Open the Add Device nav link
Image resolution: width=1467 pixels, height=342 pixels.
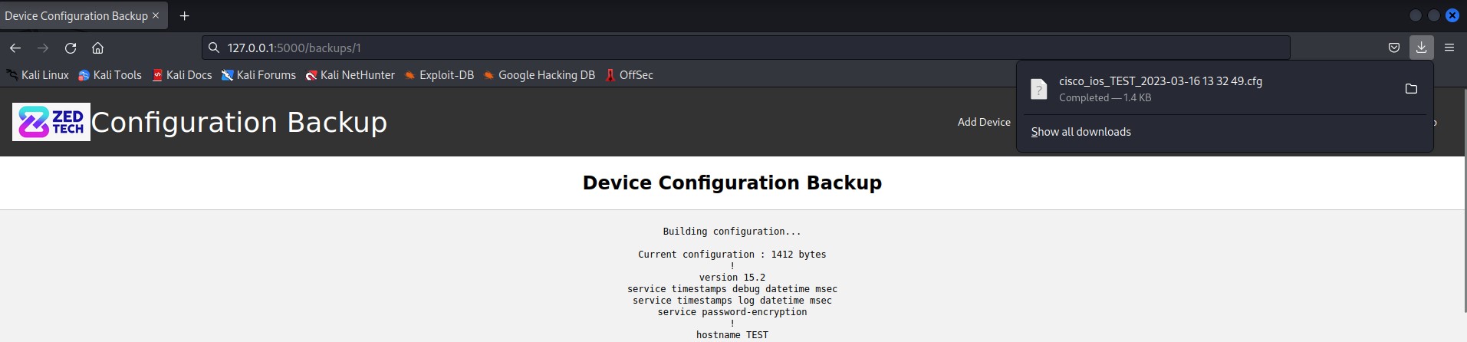[984, 122]
